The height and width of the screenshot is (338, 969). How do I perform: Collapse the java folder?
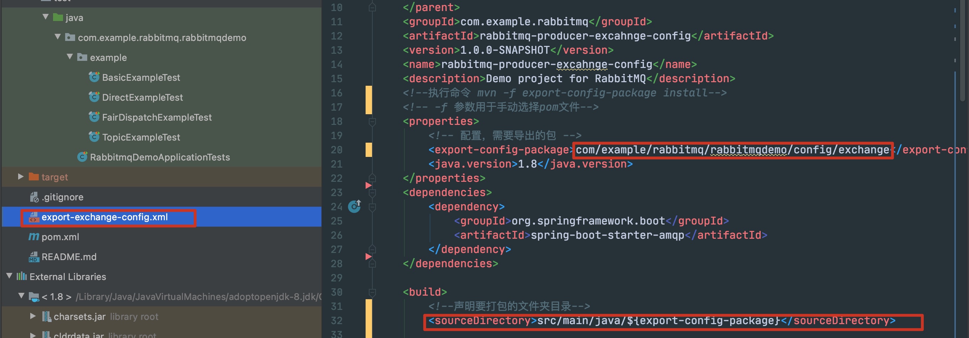(x=46, y=17)
